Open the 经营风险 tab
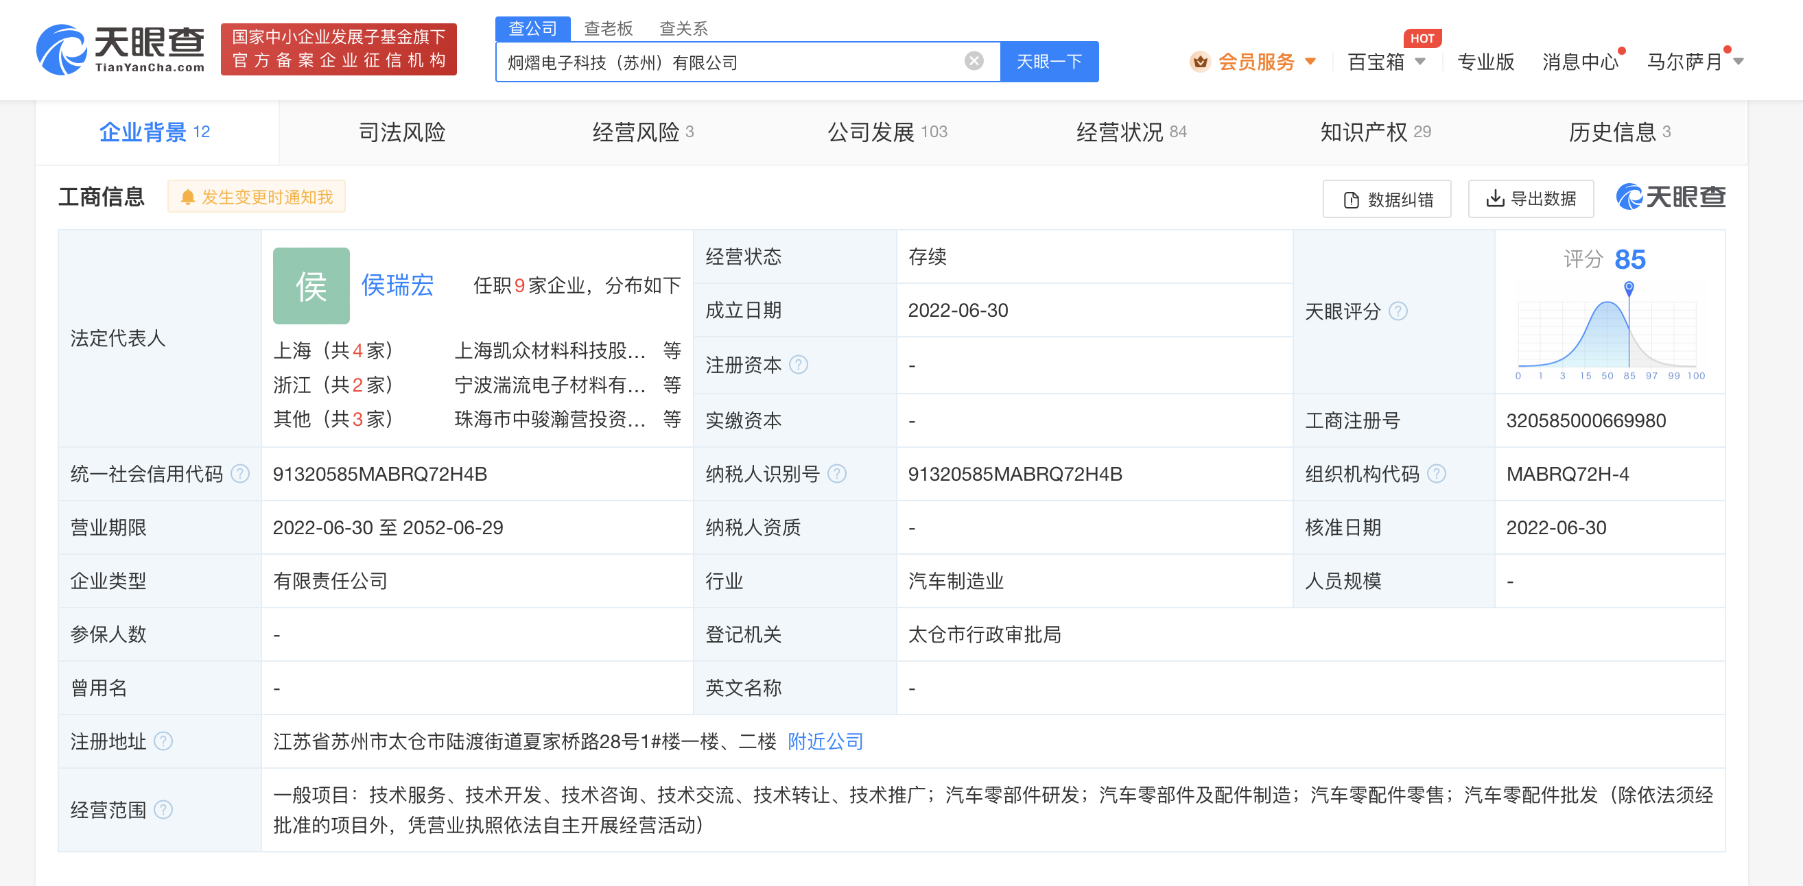The image size is (1803, 886). [644, 132]
